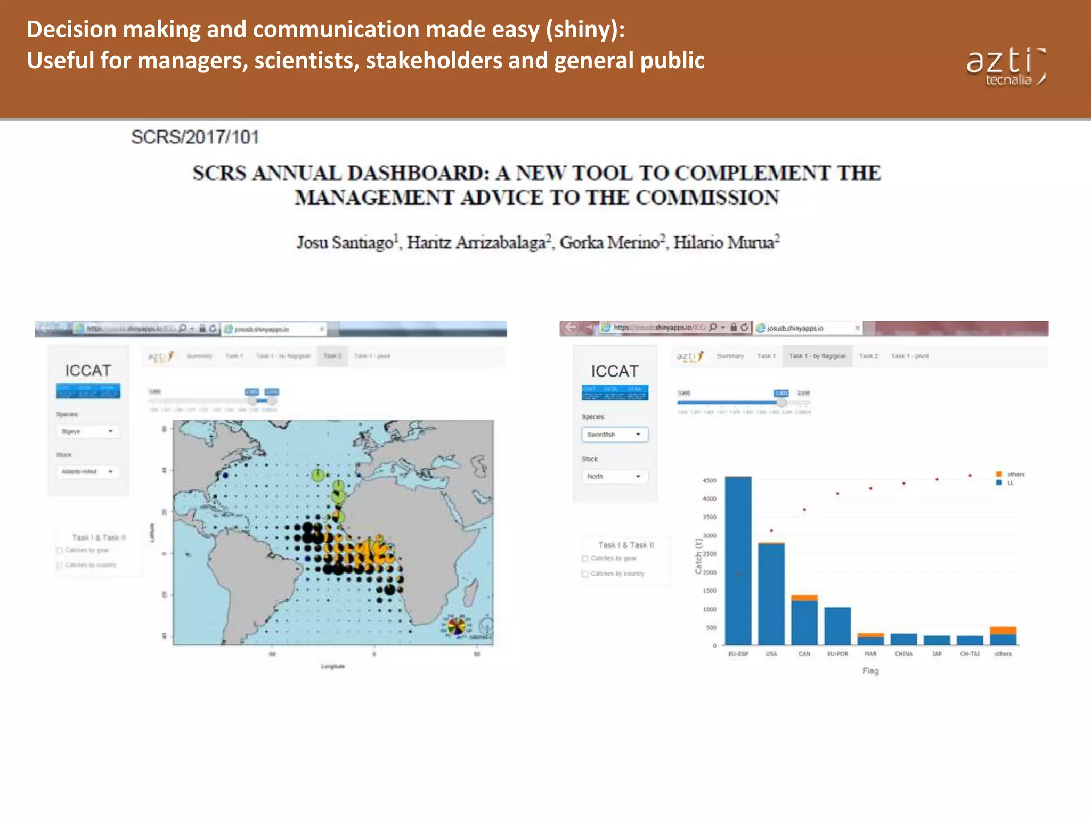
Task: Open Task 1 - by flag/gear tab in left dashboard
Action: click(283, 356)
